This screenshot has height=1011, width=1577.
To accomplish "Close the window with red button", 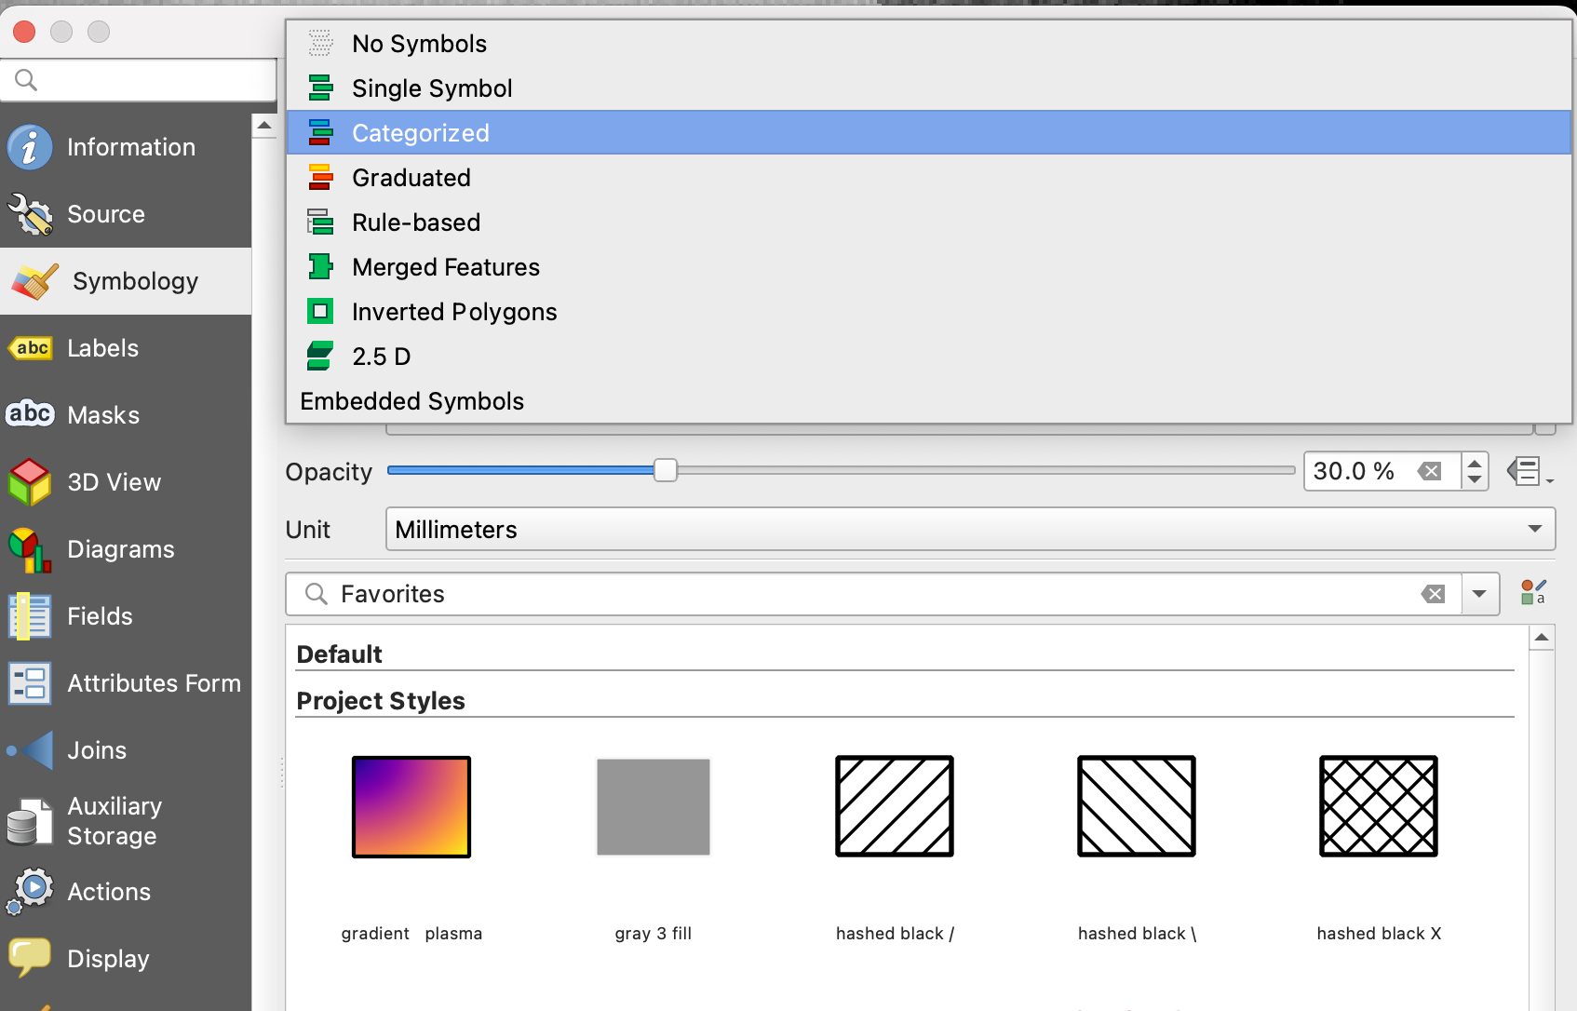I will pyautogui.click(x=24, y=32).
